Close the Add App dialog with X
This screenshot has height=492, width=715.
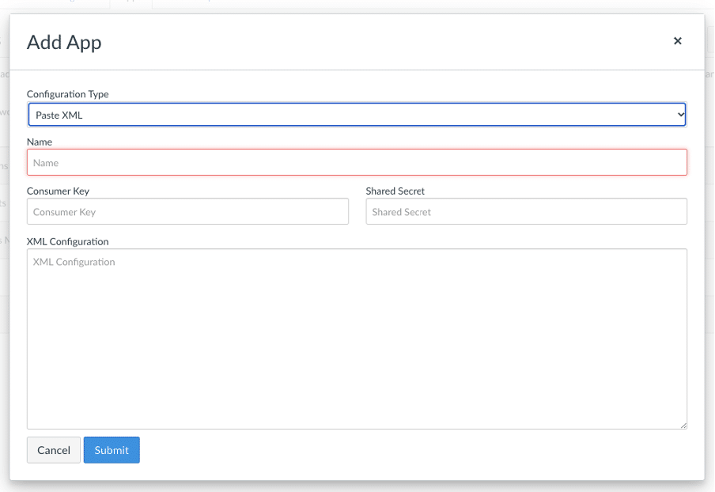pos(677,41)
